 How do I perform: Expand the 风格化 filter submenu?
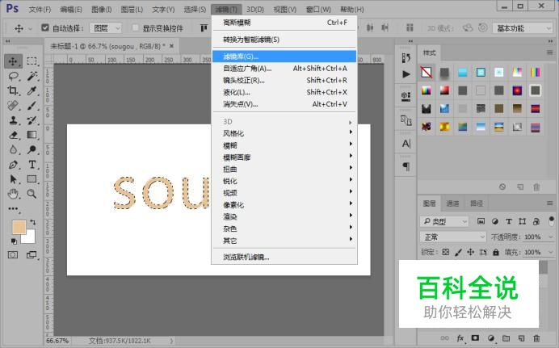(284, 133)
